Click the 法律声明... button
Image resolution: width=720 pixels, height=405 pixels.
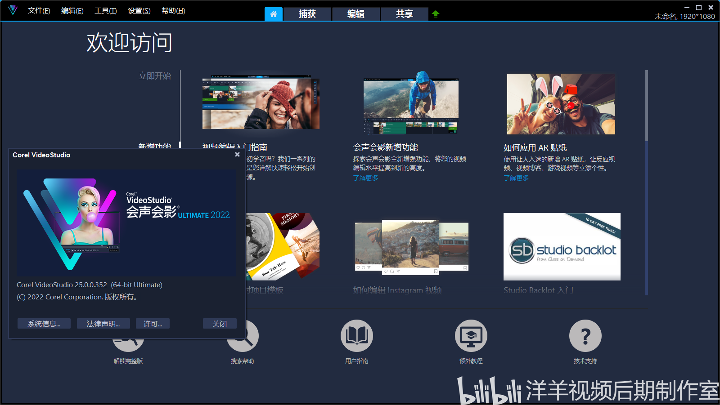(103, 324)
